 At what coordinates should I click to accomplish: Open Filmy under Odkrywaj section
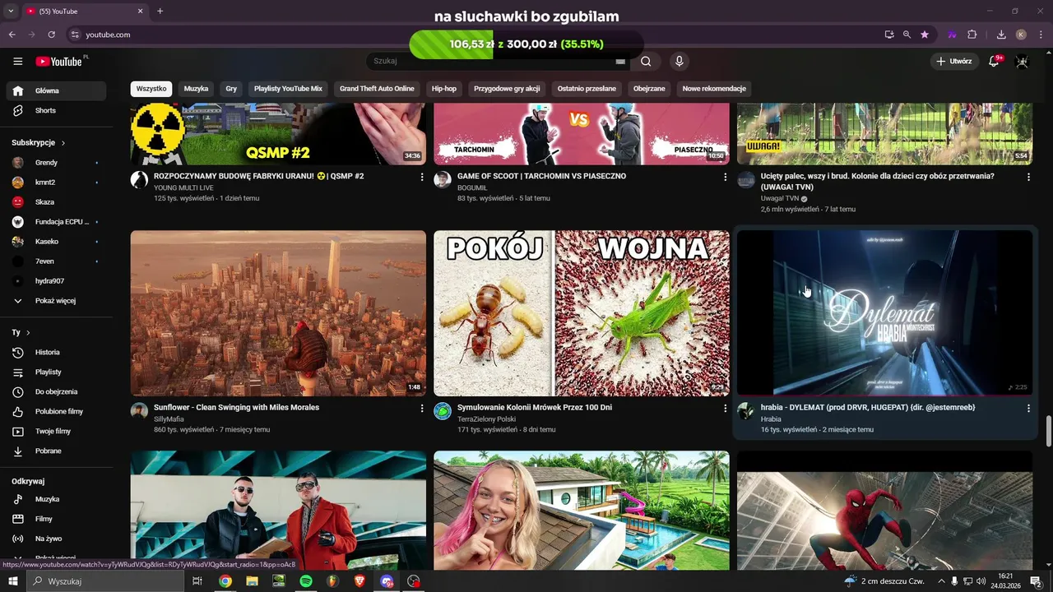pos(56,519)
